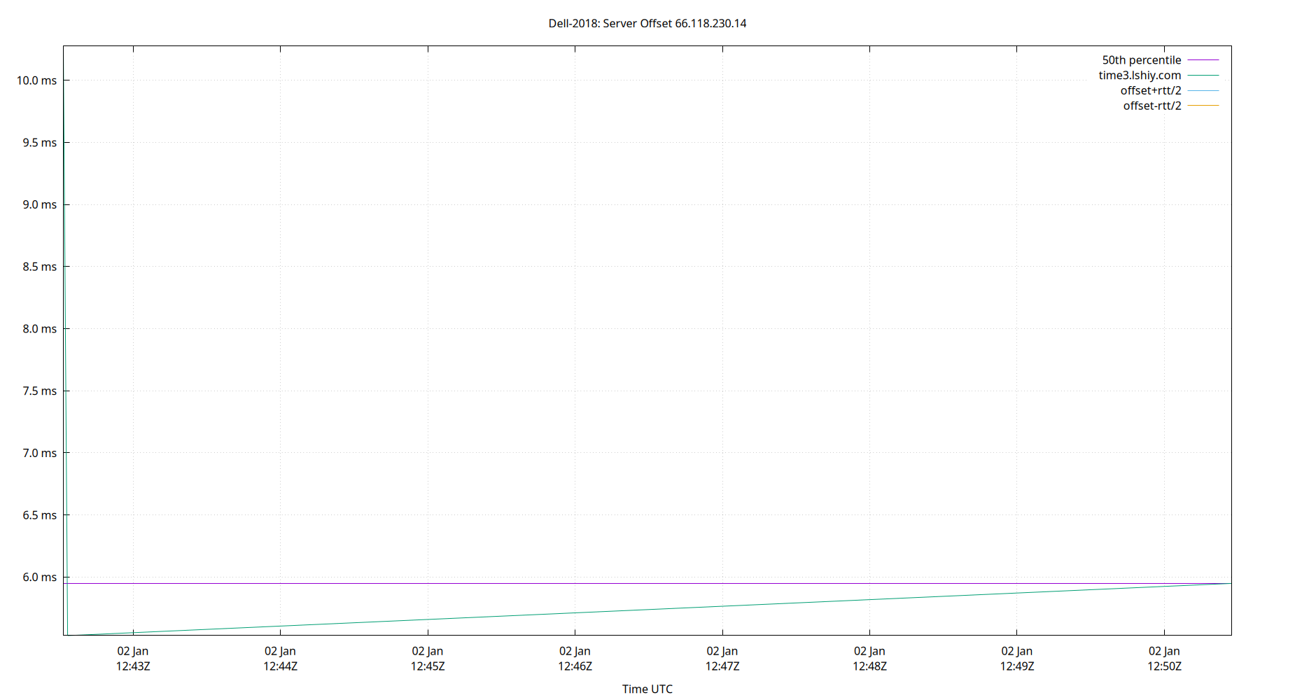Toggle the offset-rtt/2 series visibility
The height and width of the screenshot is (700, 1295).
click(1151, 105)
